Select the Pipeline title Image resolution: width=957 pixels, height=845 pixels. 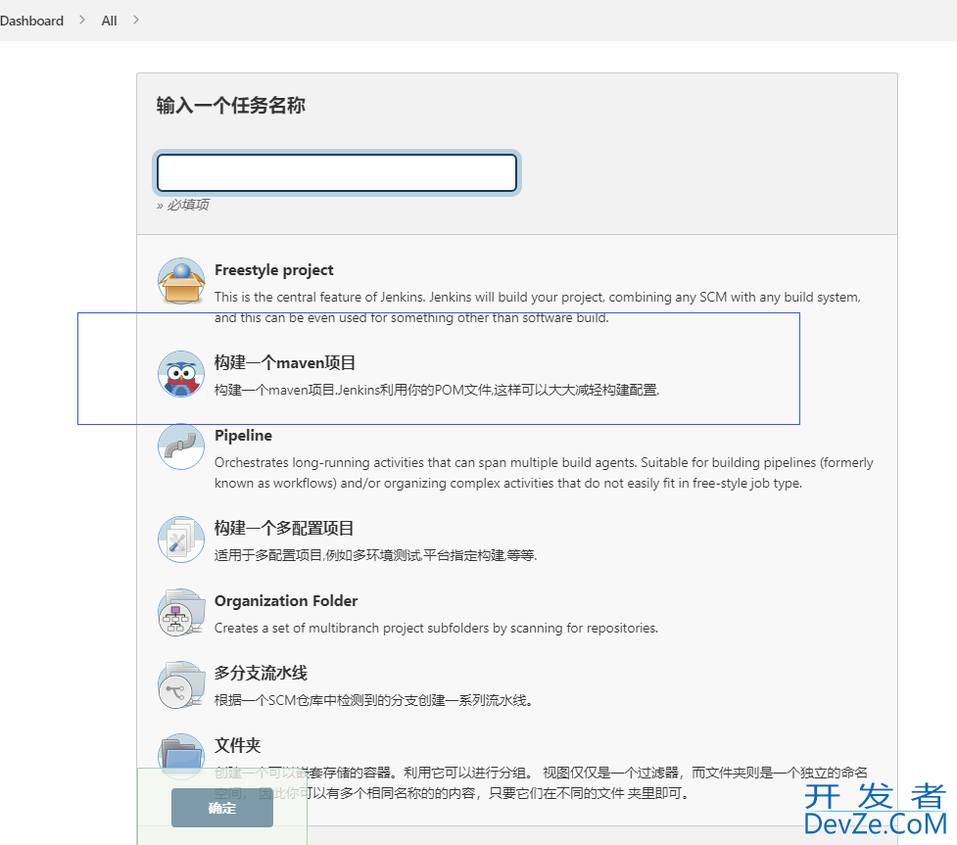point(243,435)
